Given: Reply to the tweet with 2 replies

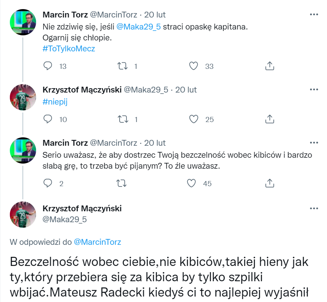Looking at the screenshot, I should click(x=48, y=183).
